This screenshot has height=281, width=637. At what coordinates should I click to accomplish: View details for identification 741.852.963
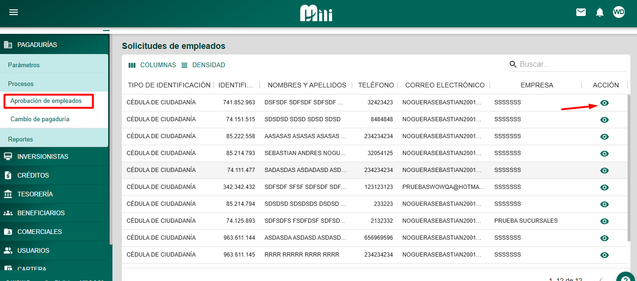point(605,103)
